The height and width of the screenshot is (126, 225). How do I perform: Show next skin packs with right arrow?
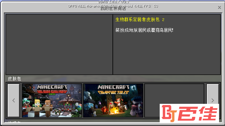[x=213, y=100]
